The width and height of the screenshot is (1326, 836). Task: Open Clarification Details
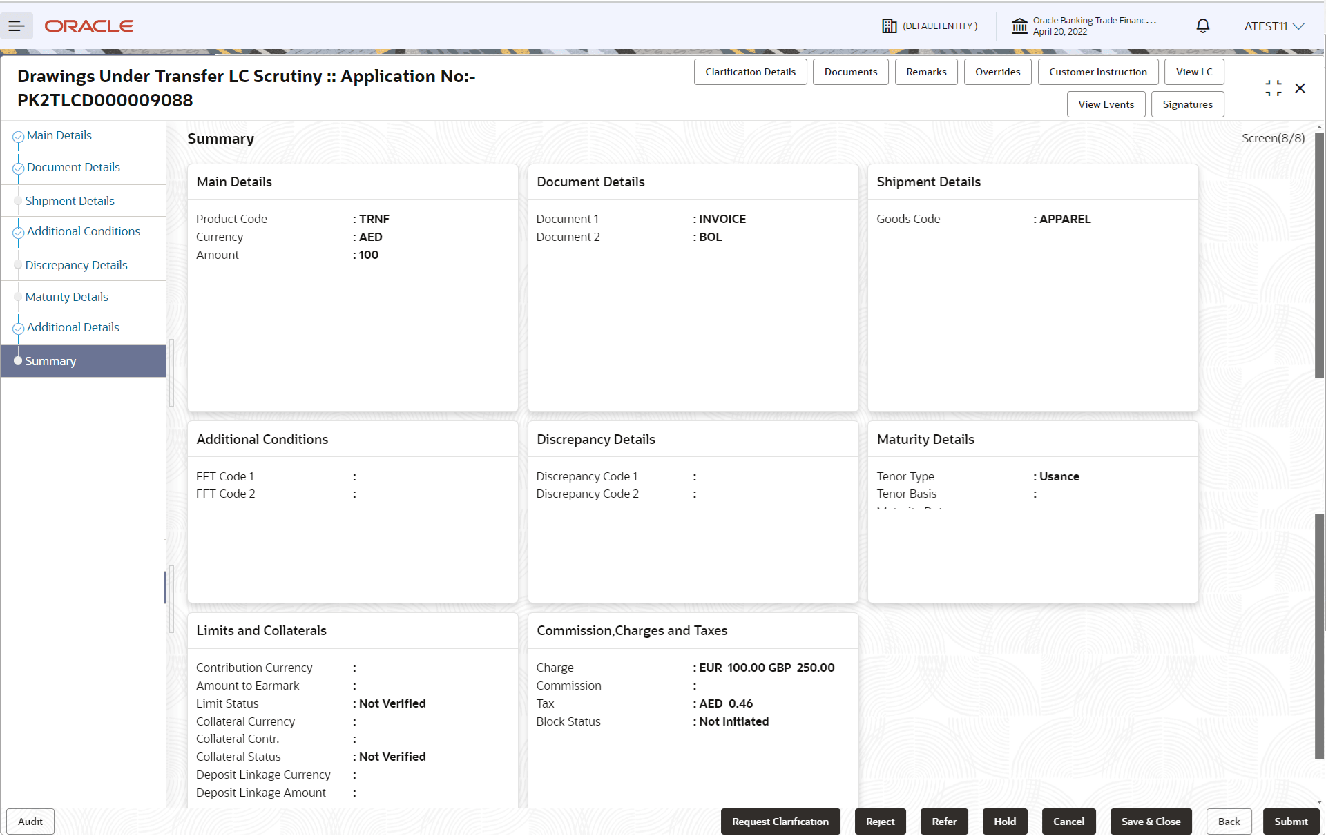point(750,72)
